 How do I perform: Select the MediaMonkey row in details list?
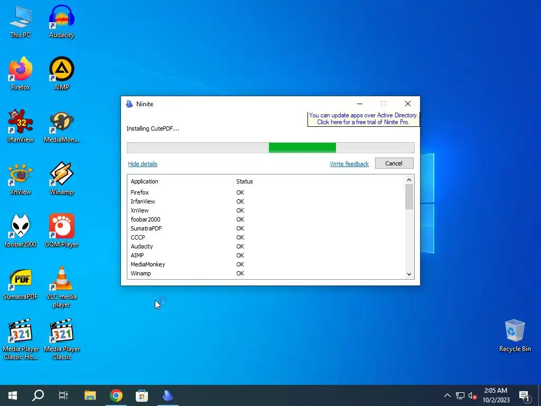pos(266,264)
